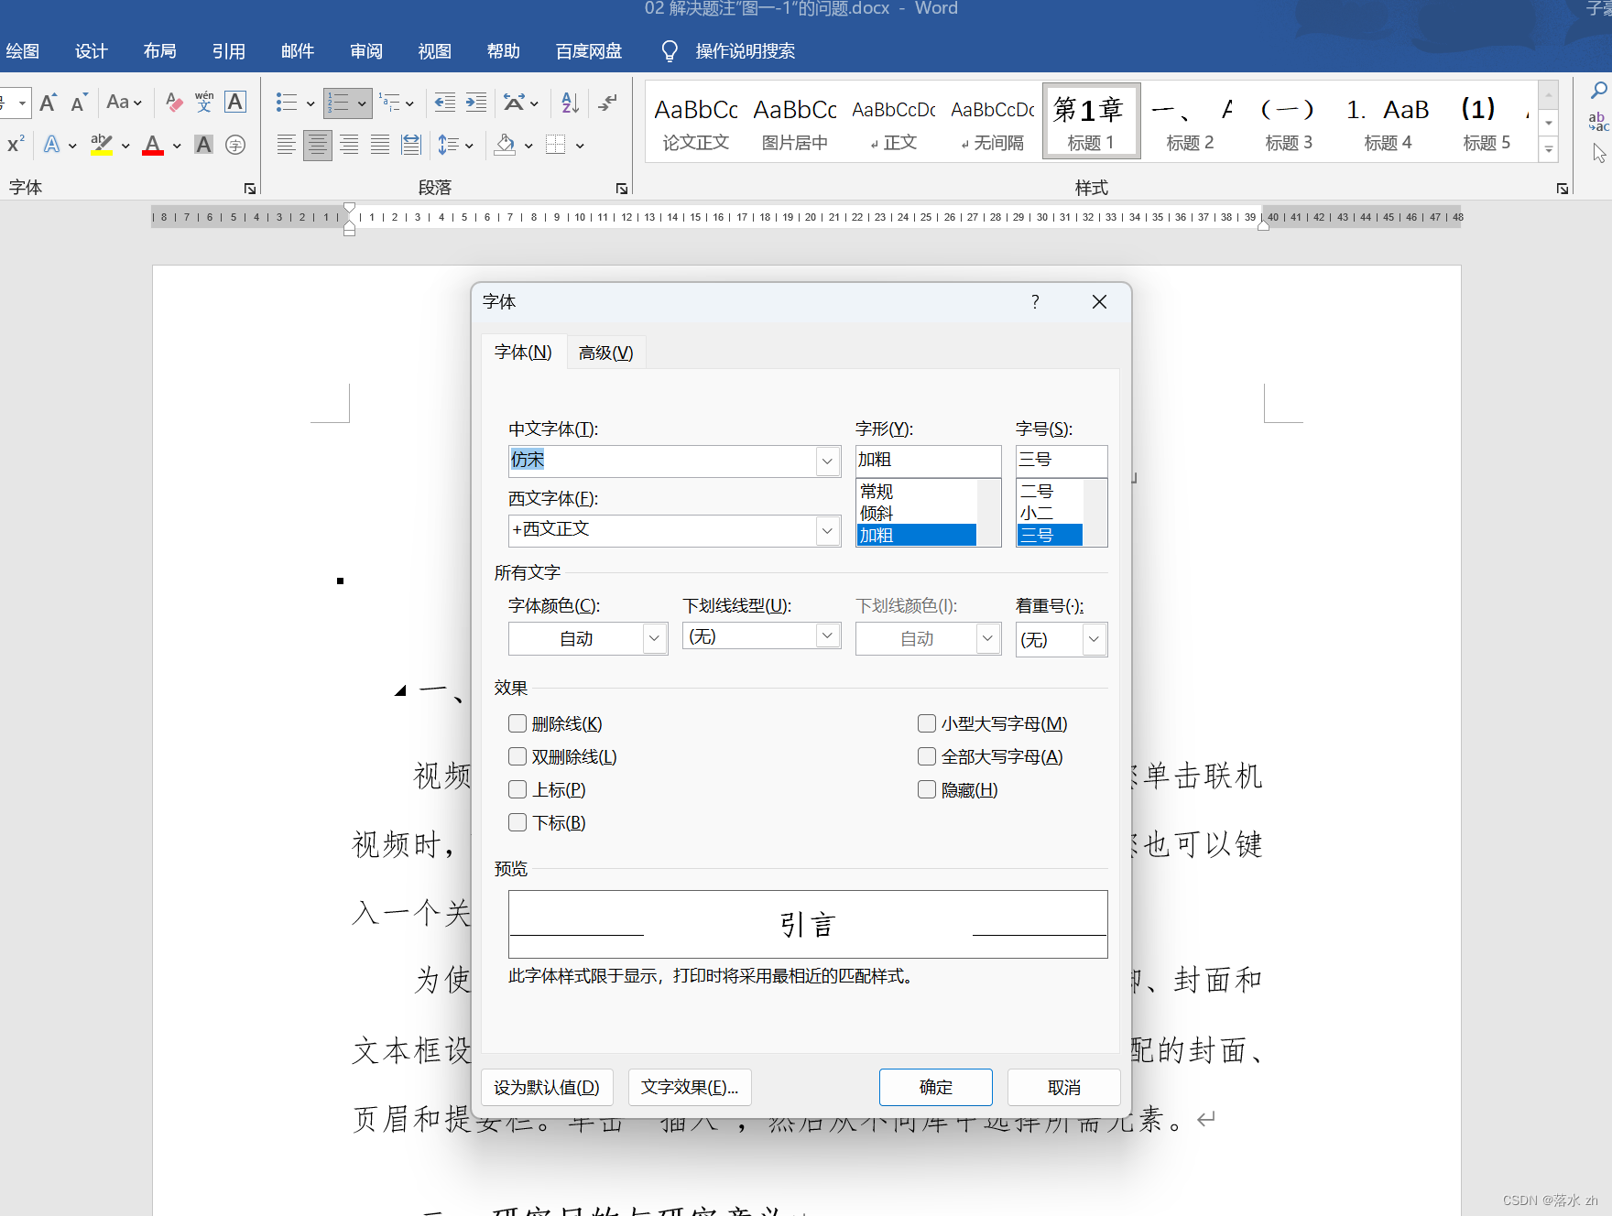Click the line spacing icon

point(448,145)
